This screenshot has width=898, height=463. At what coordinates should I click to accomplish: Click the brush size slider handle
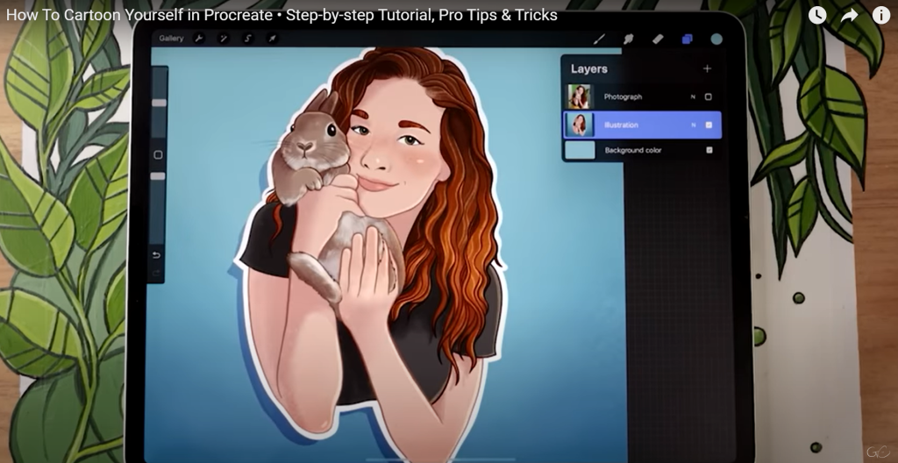(x=159, y=103)
